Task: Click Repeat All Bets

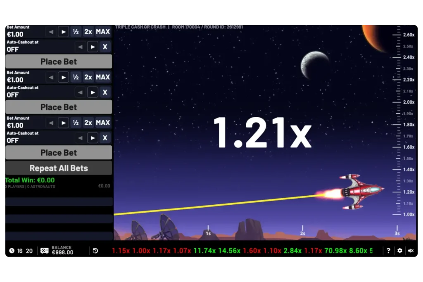Action: pyautogui.click(x=59, y=168)
